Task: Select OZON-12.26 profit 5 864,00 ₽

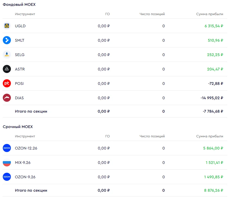Action: pyautogui.click(x=213, y=148)
